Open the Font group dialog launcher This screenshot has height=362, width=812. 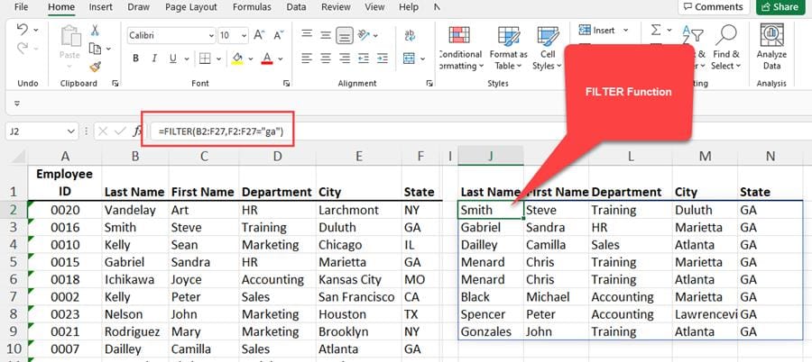point(286,83)
